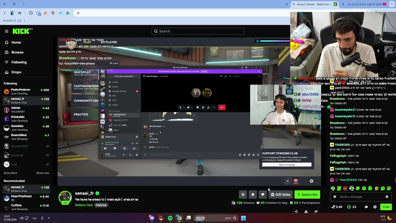
Task: Switch to the sensei_fr Stream tab
Action: click(315, 4)
